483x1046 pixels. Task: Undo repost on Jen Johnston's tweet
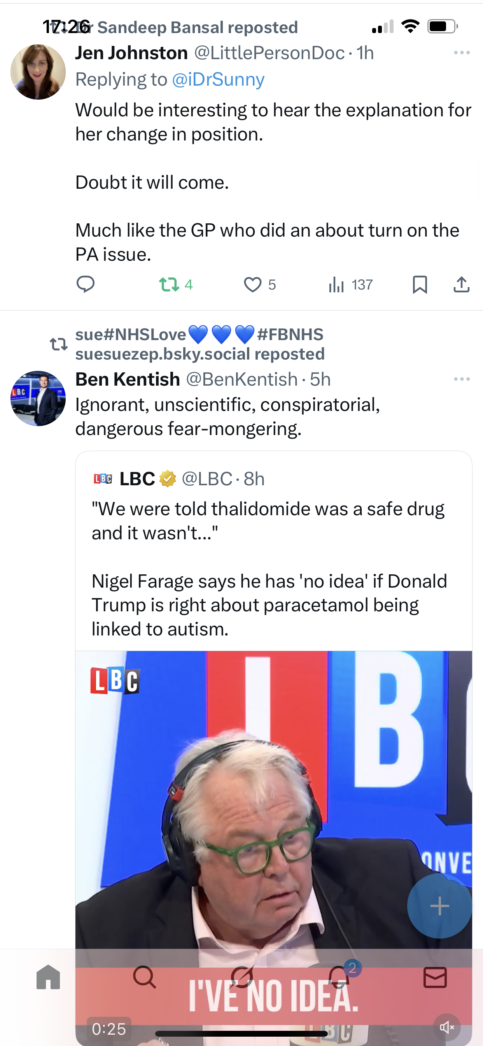point(169,284)
